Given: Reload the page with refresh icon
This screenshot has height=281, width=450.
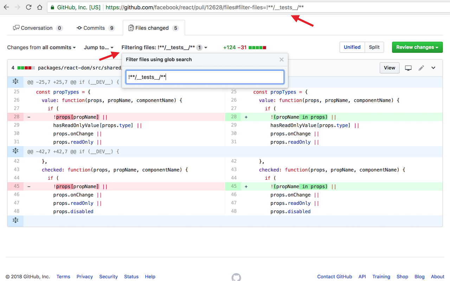Looking at the screenshot, I should point(29,7).
